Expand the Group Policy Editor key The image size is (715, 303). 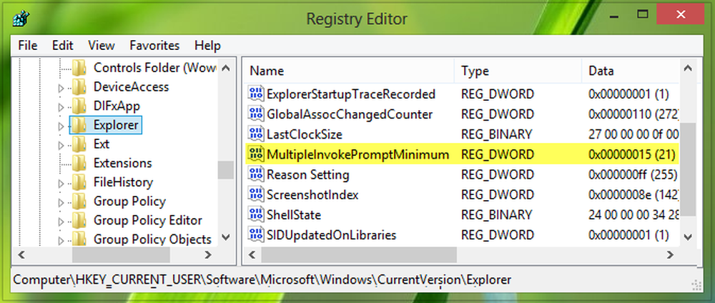click(x=61, y=222)
